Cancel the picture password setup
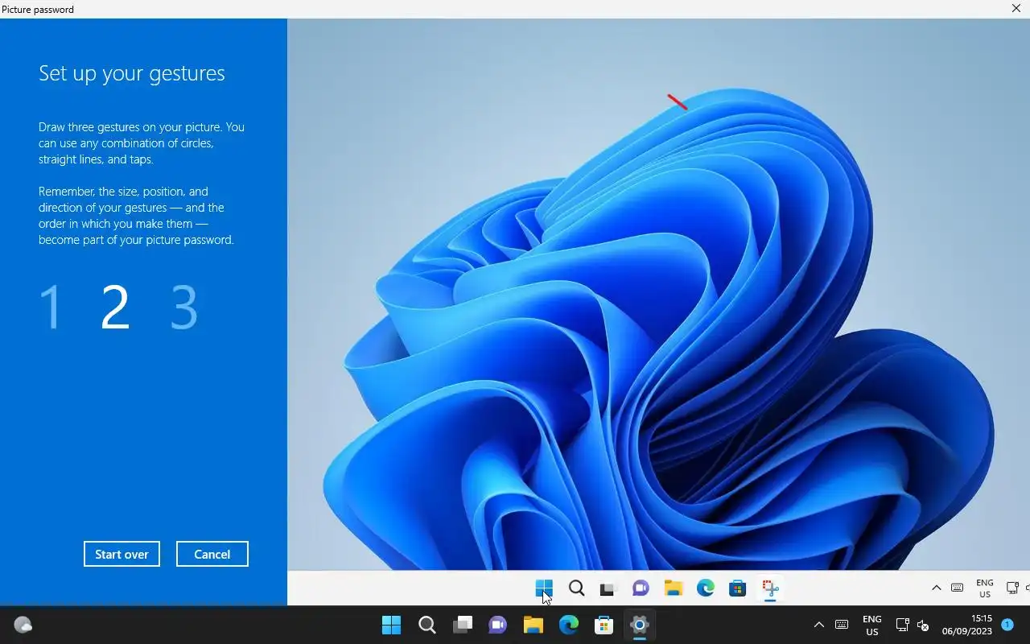1030x644 pixels. coord(212,554)
